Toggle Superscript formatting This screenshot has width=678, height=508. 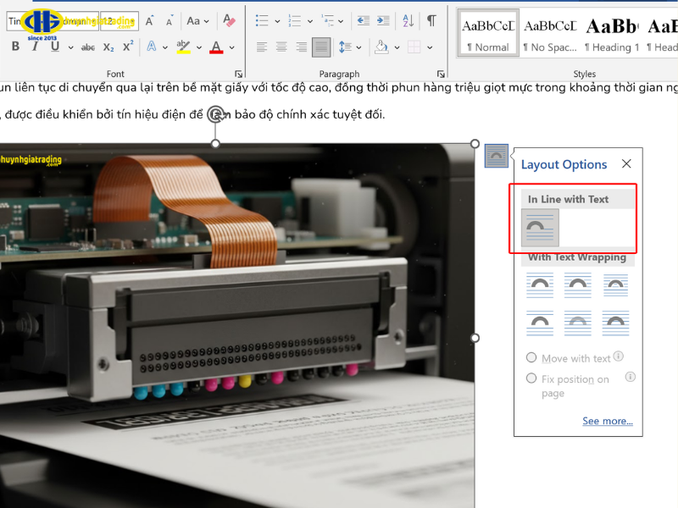click(128, 47)
